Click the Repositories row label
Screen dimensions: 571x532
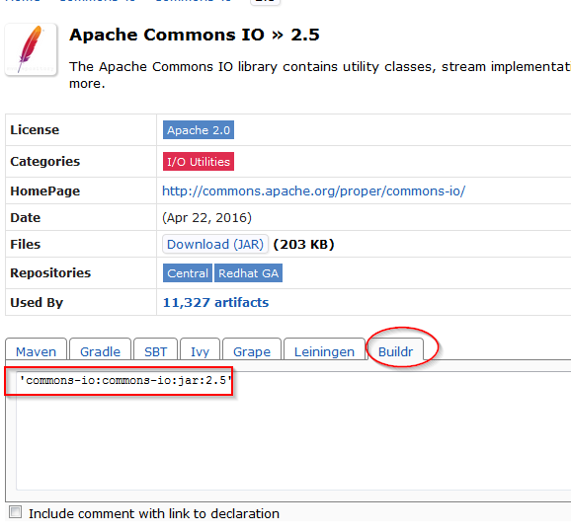tap(50, 273)
